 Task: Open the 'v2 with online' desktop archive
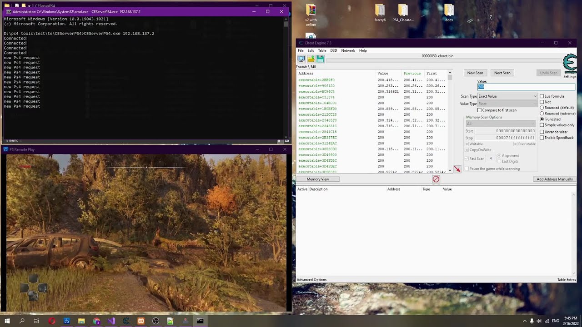tap(311, 15)
